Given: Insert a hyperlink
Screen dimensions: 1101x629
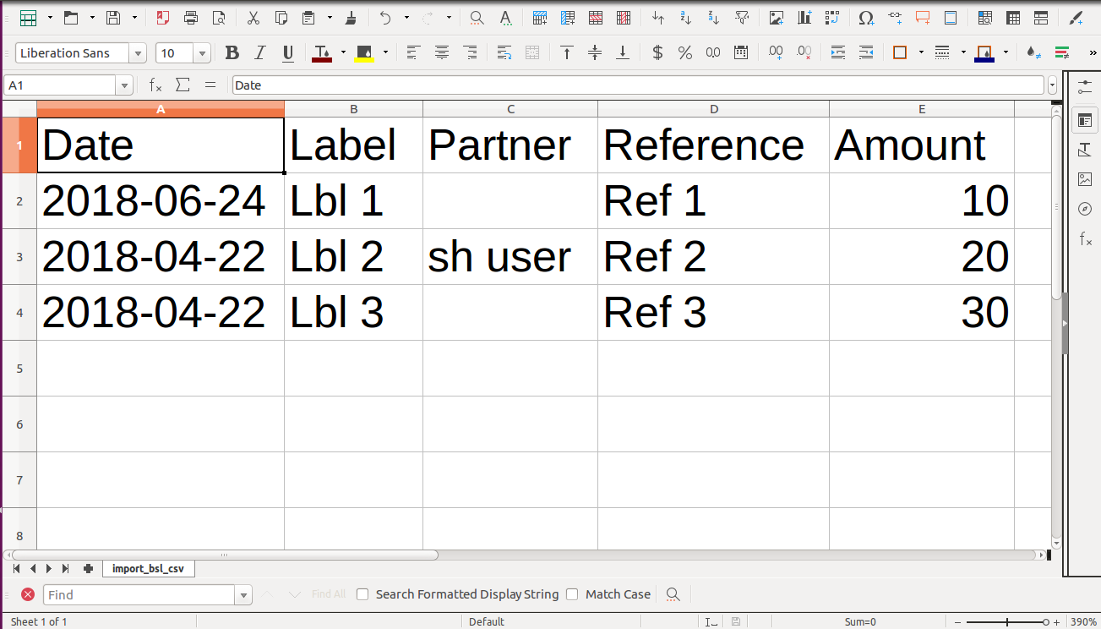Looking at the screenshot, I should pos(895,17).
